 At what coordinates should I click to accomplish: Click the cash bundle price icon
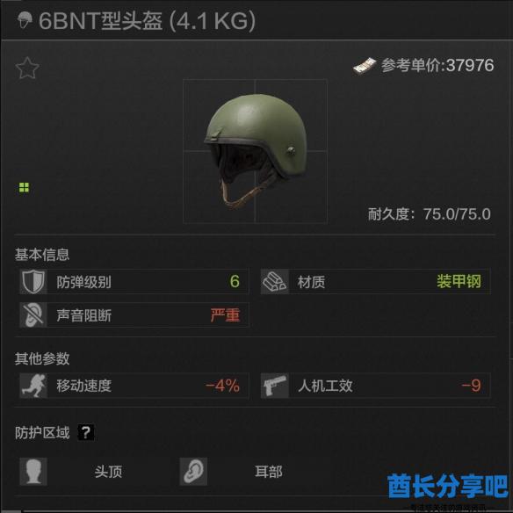tap(365, 66)
